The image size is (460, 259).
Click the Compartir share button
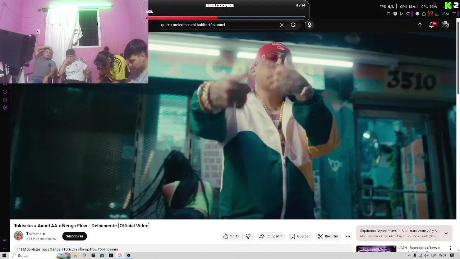click(271, 236)
